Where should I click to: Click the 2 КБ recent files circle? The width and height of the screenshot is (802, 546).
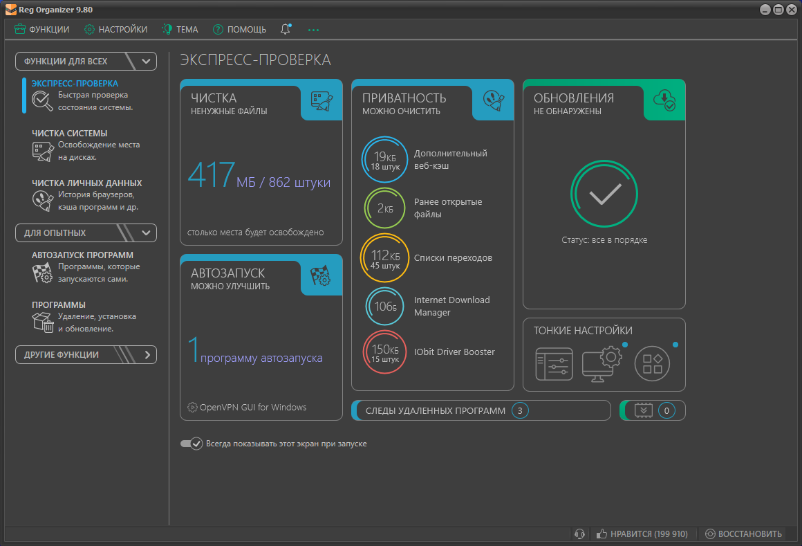tap(384, 208)
